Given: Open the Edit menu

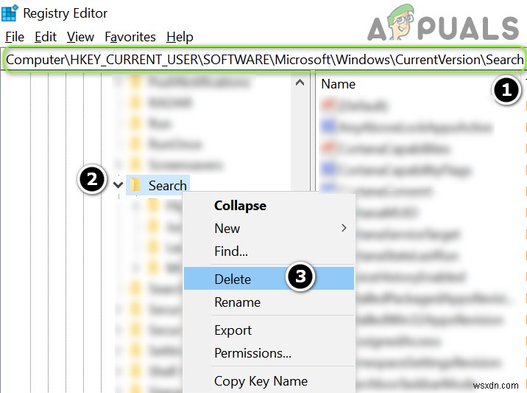Looking at the screenshot, I should pos(46,37).
